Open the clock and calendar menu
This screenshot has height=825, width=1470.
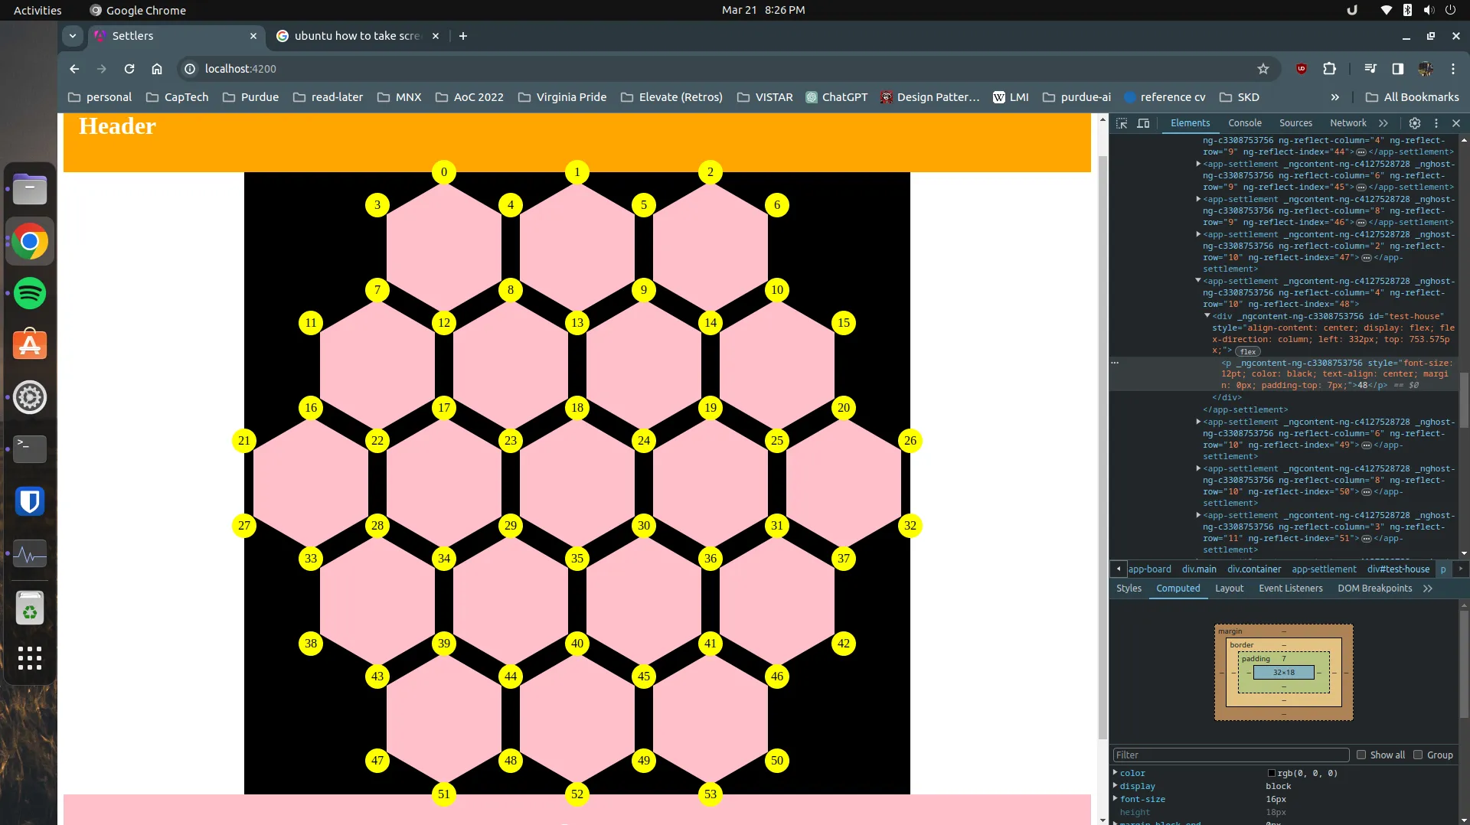(763, 10)
